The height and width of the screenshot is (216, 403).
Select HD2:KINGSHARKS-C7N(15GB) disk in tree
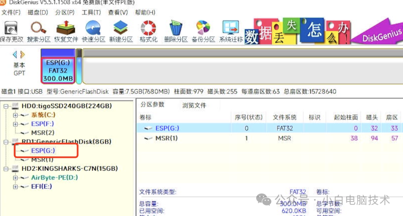[70, 168]
